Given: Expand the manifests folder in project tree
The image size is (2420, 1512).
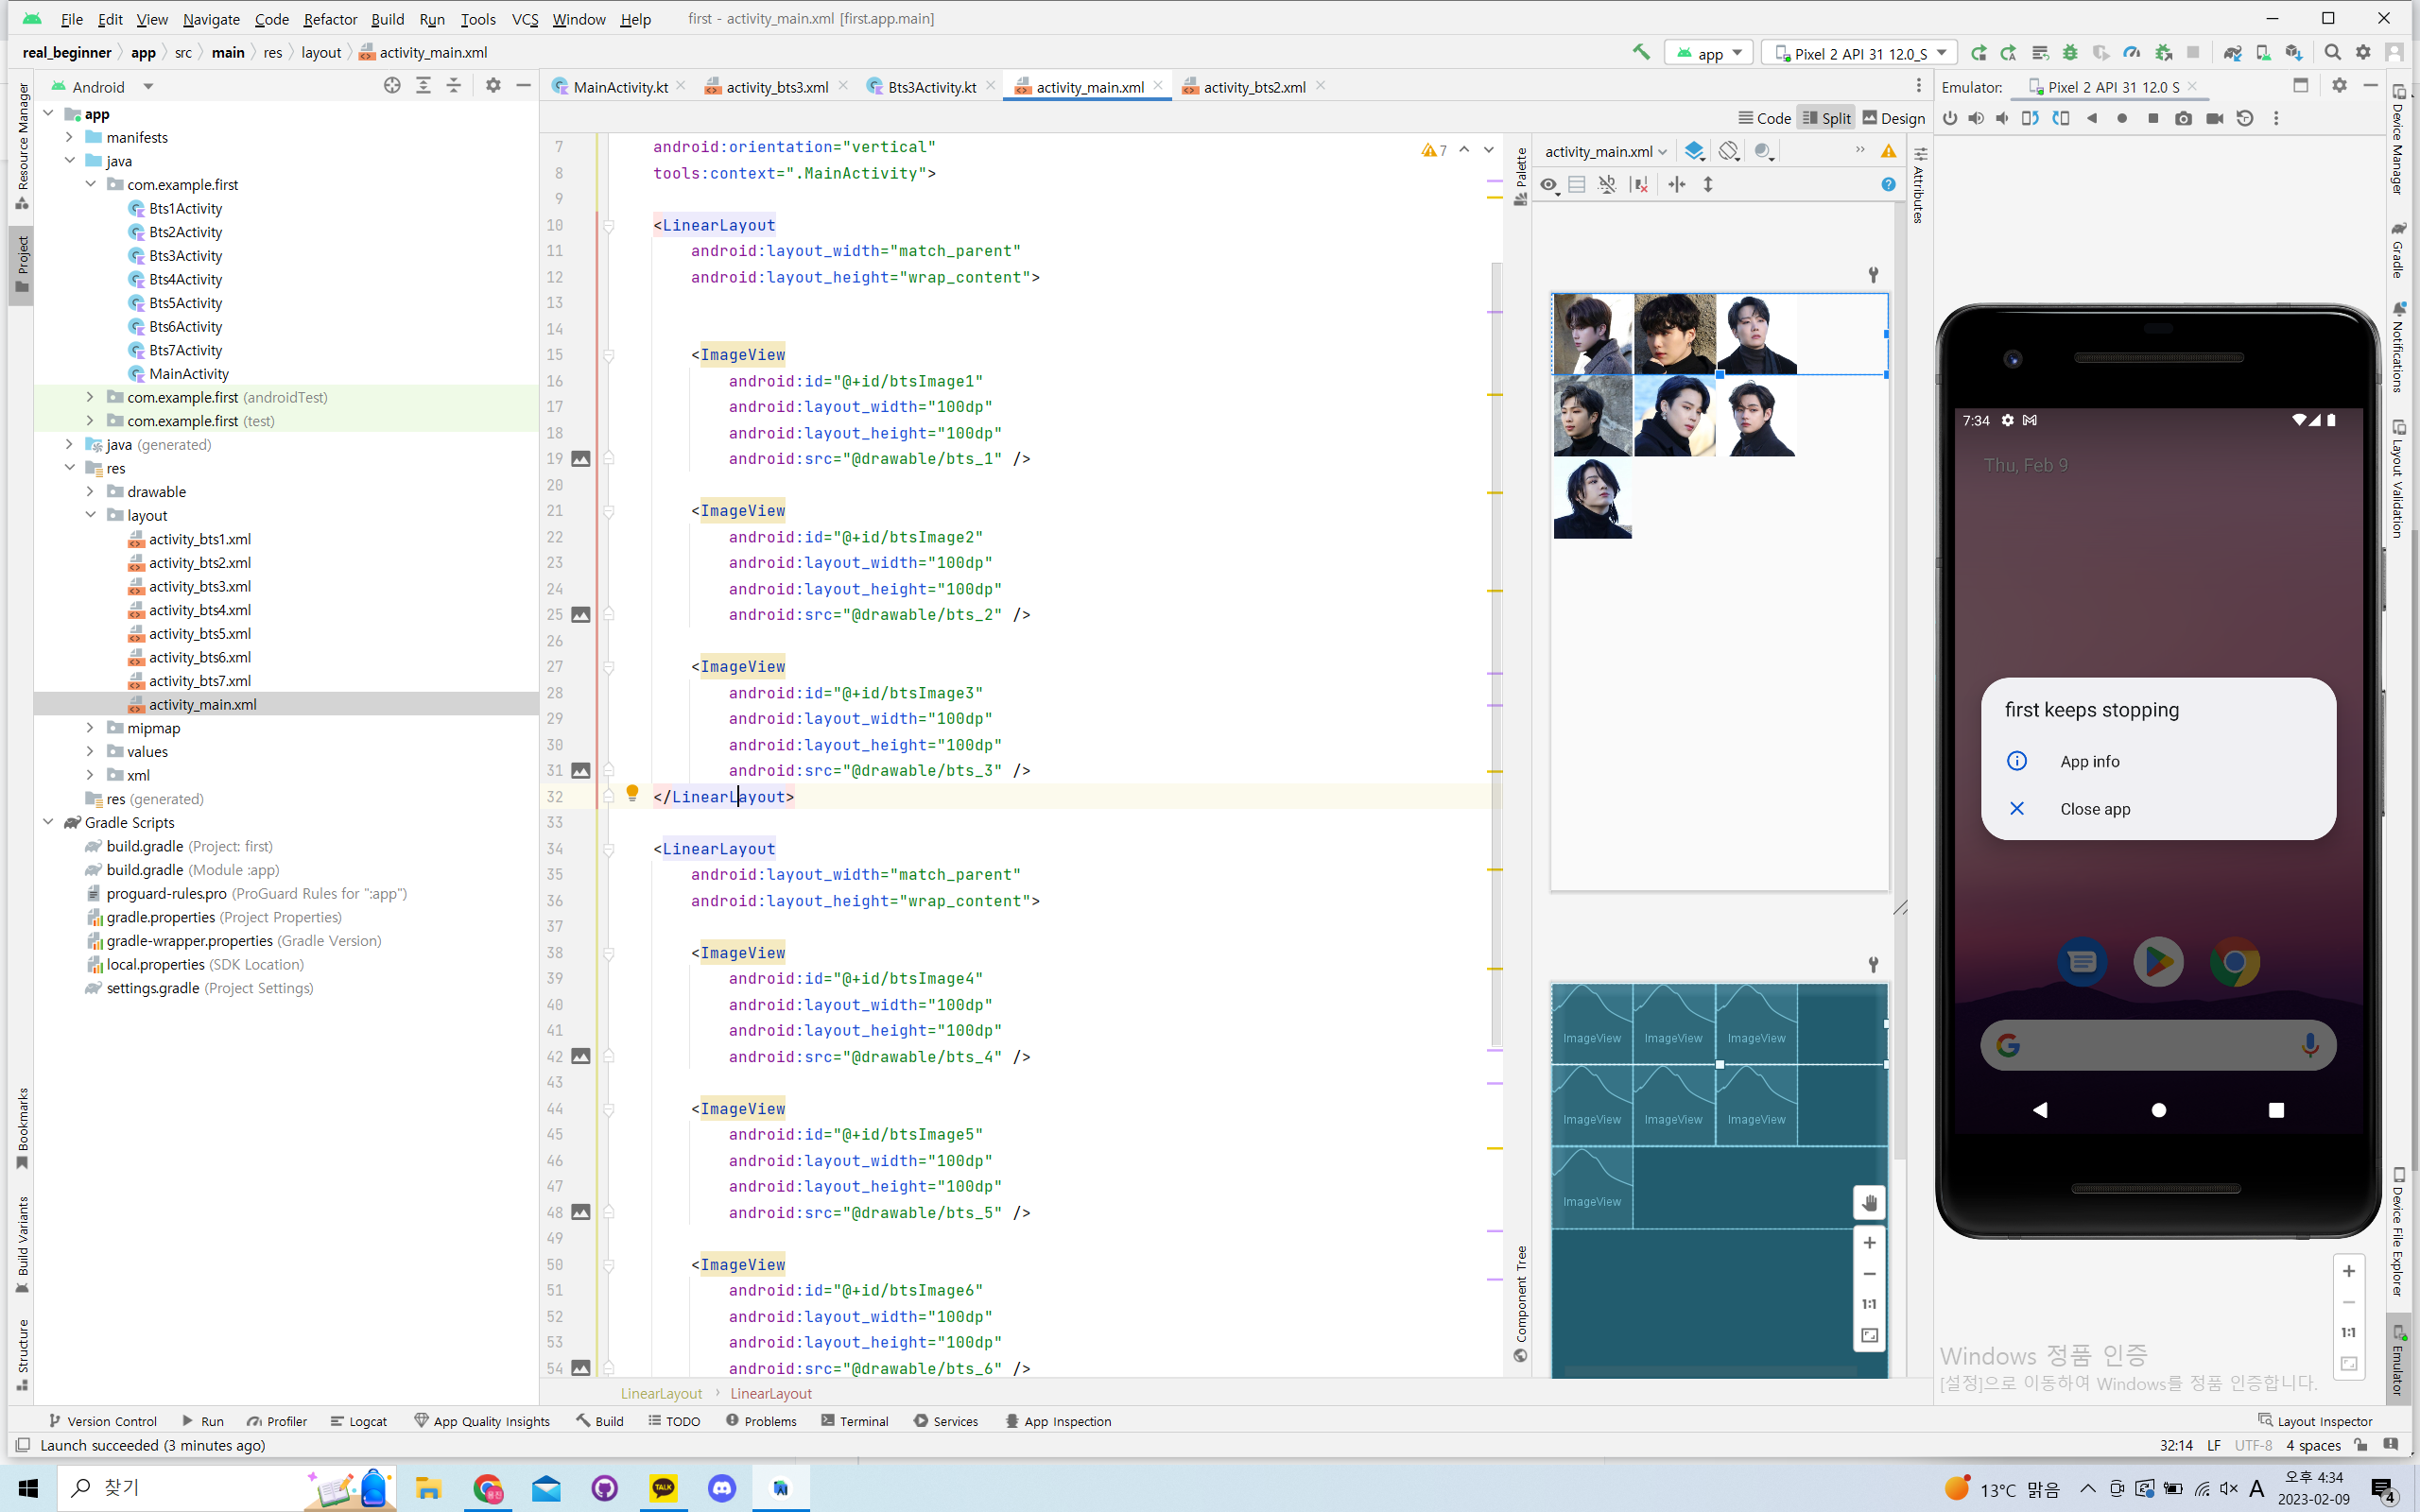Looking at the screenshot, I should tap(69, 137).
